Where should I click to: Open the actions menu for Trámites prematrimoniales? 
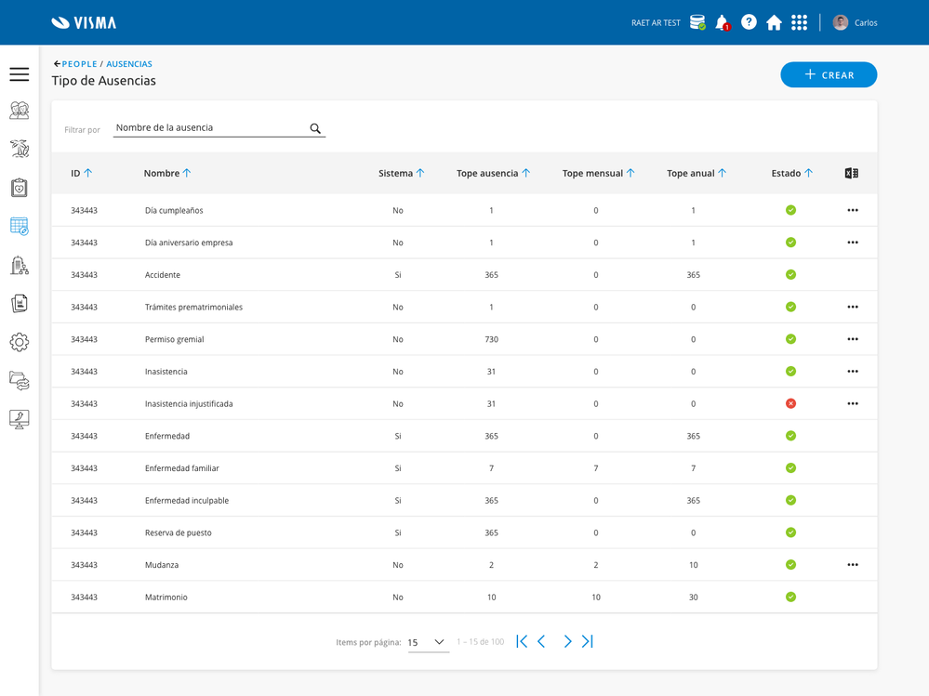[853, 308]
